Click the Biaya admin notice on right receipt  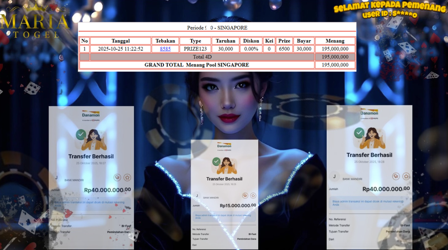tap(369, 203)
